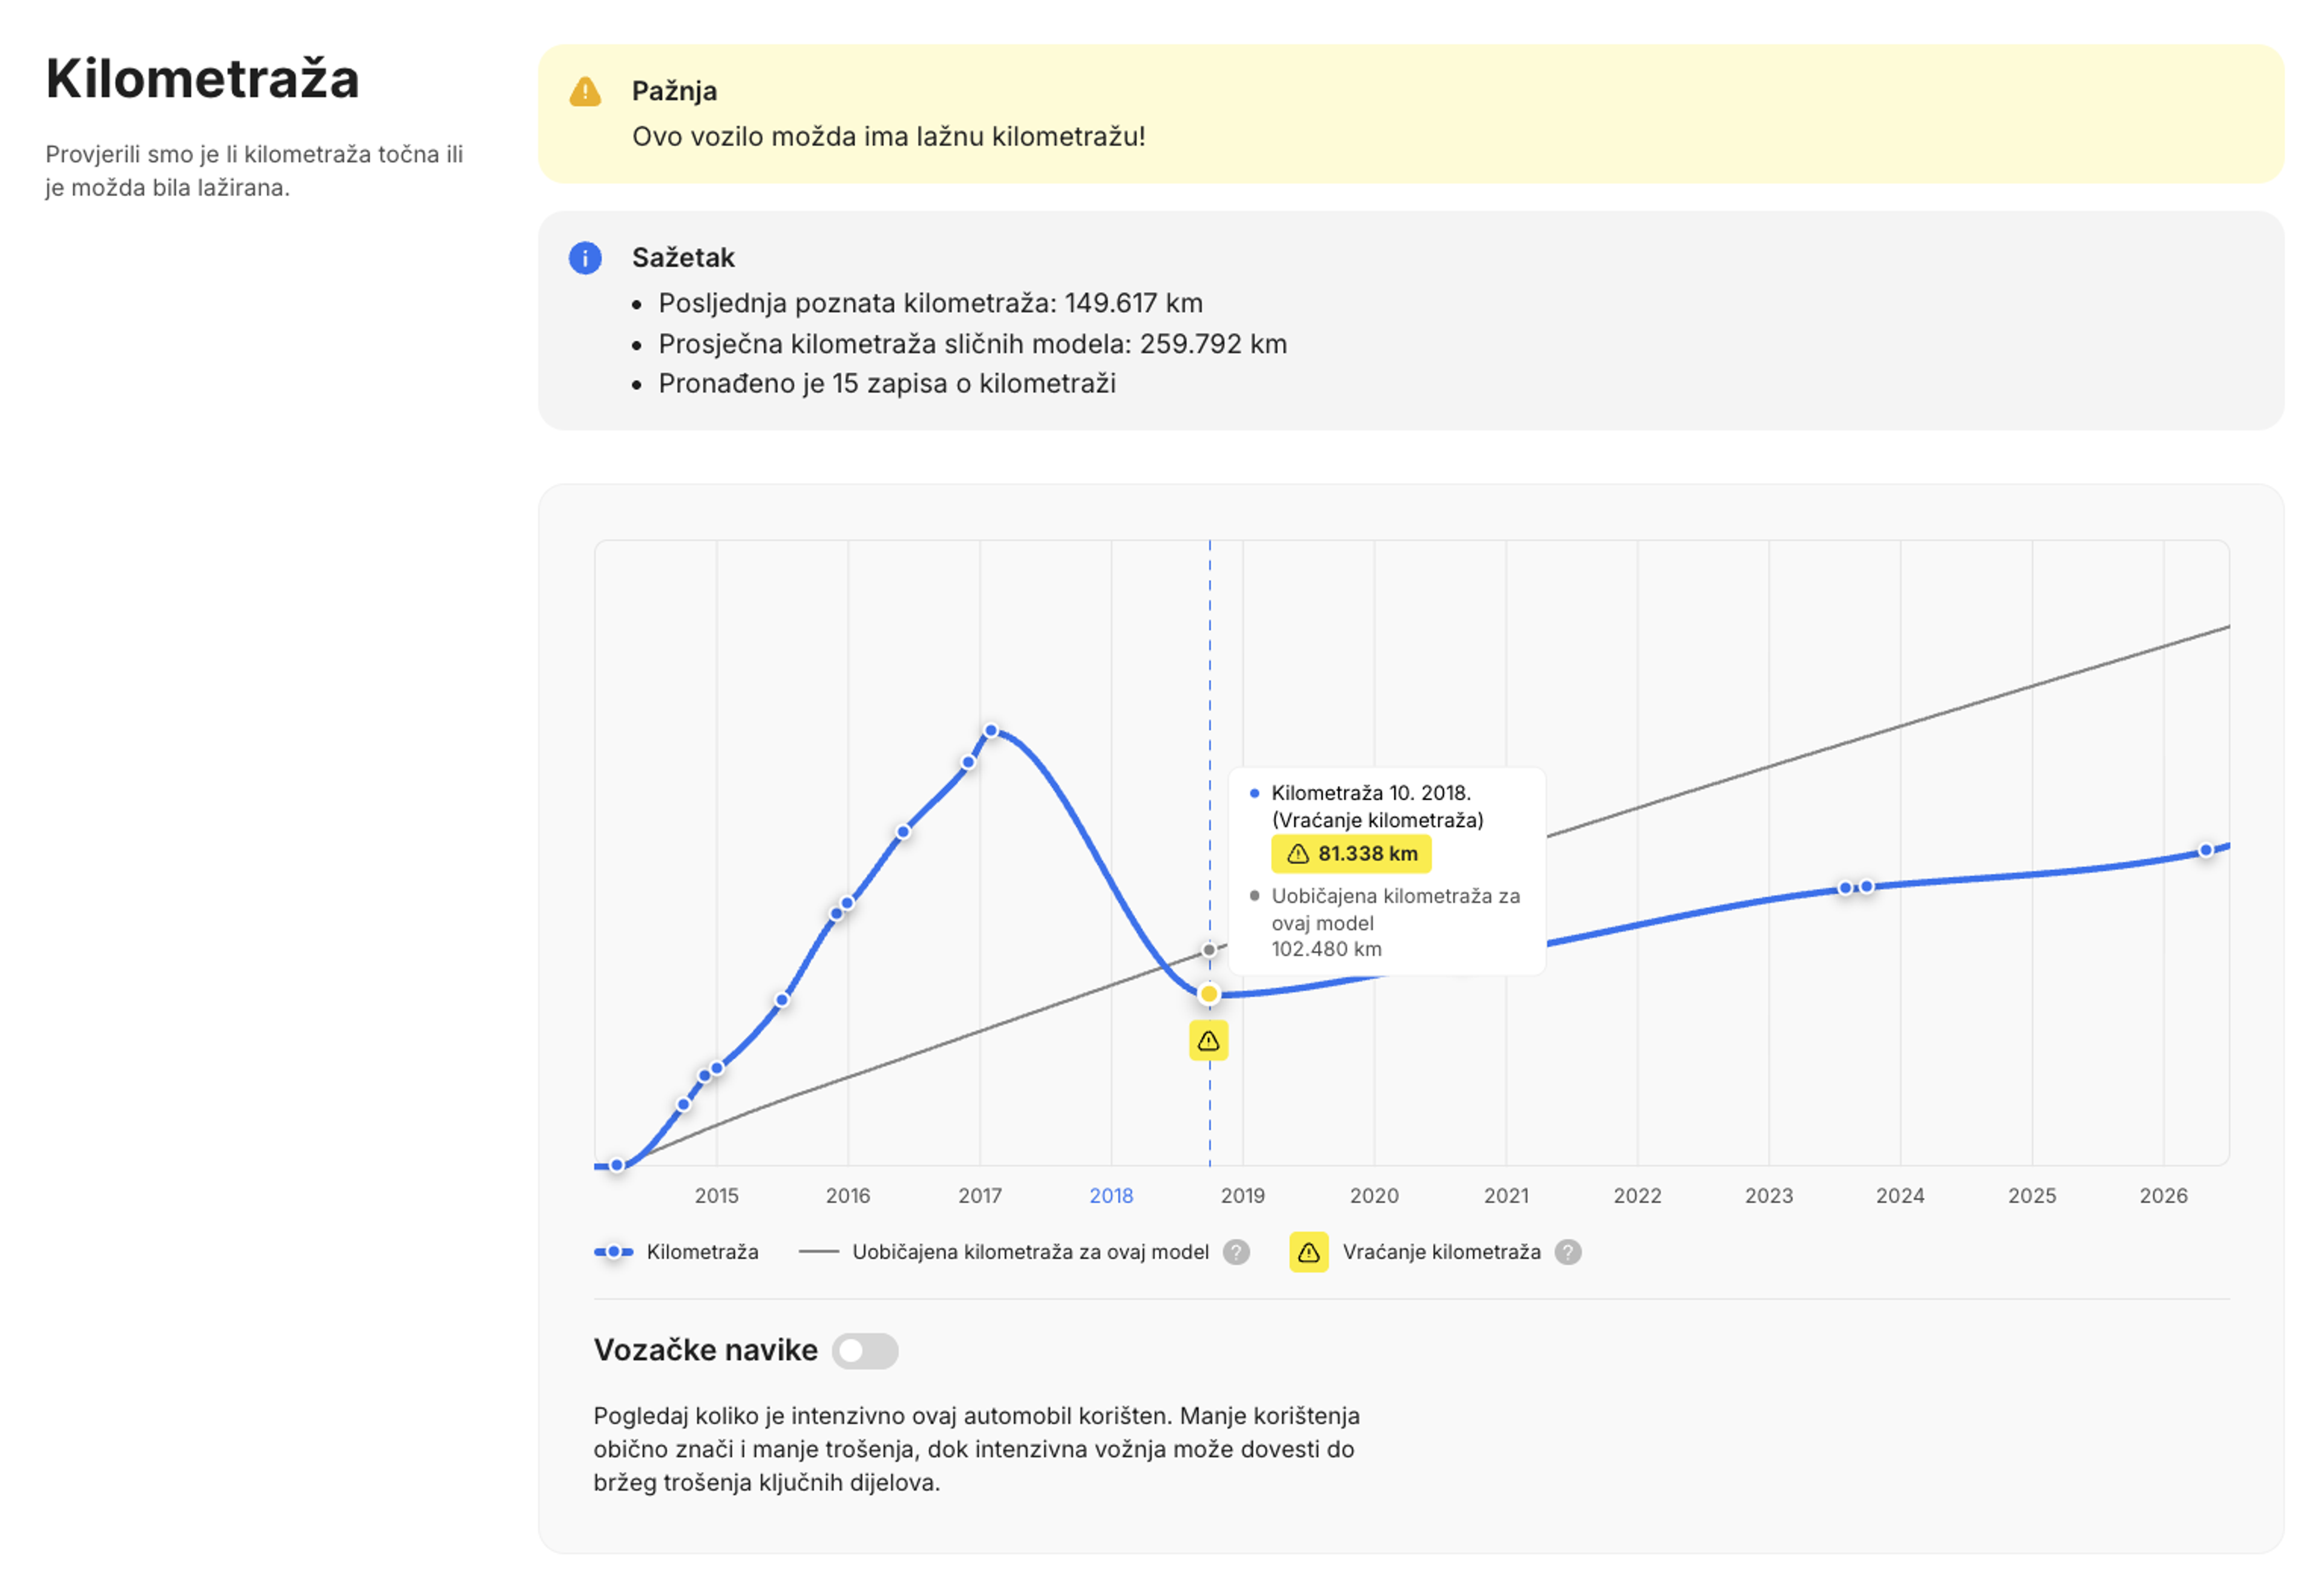Viewport: 2324px width, 1587px height.
Task: Open help icon next to Uobičajena kilometraža legend
Action: 1236,1252
